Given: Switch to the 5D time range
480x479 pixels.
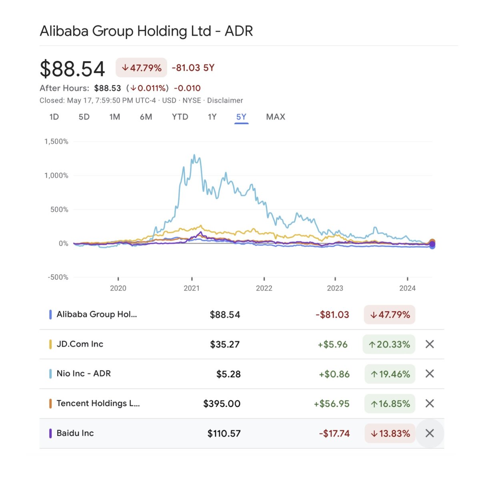Looking at the screenshot, I should coord(84,117).
